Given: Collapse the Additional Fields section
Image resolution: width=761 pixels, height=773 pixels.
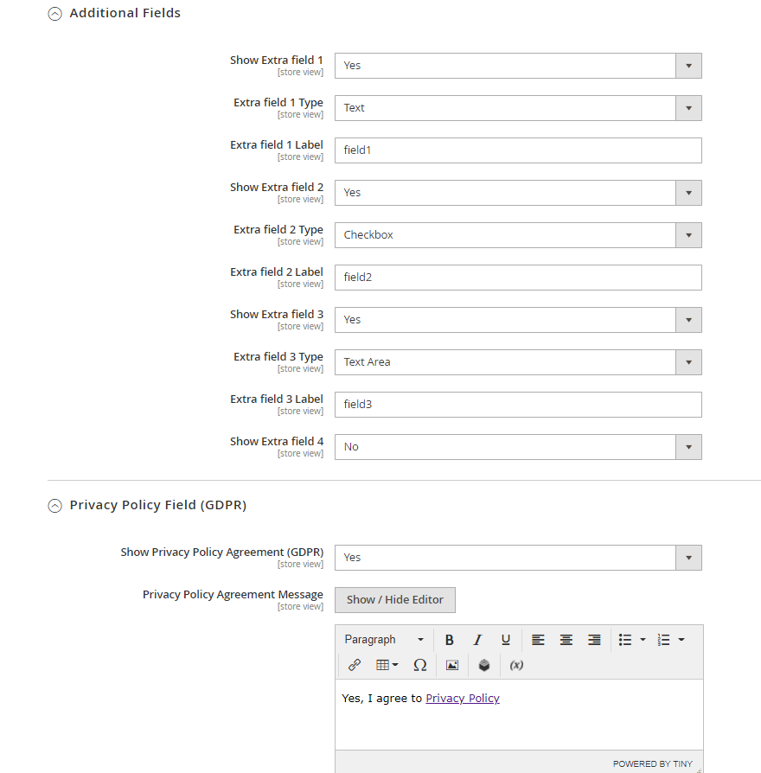Looking at the screenshot, I should coord(54,14).
